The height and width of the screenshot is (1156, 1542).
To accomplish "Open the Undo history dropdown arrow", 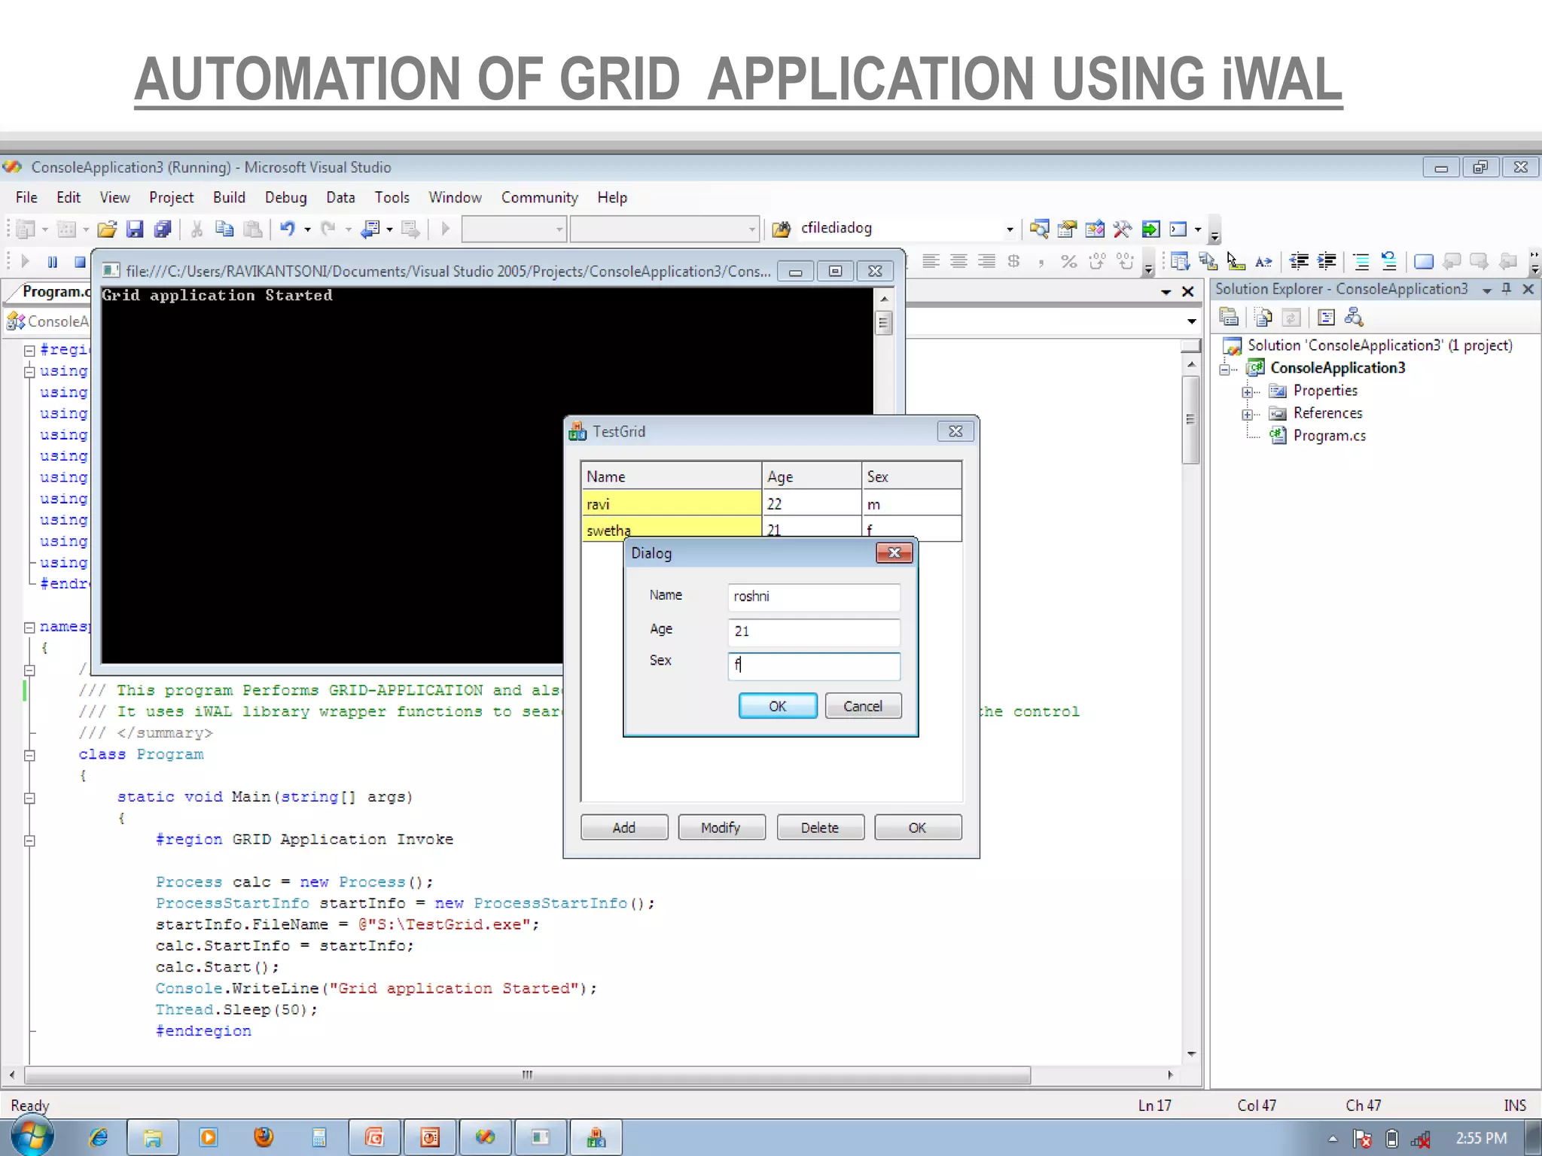I will click(x=307, y=229).
